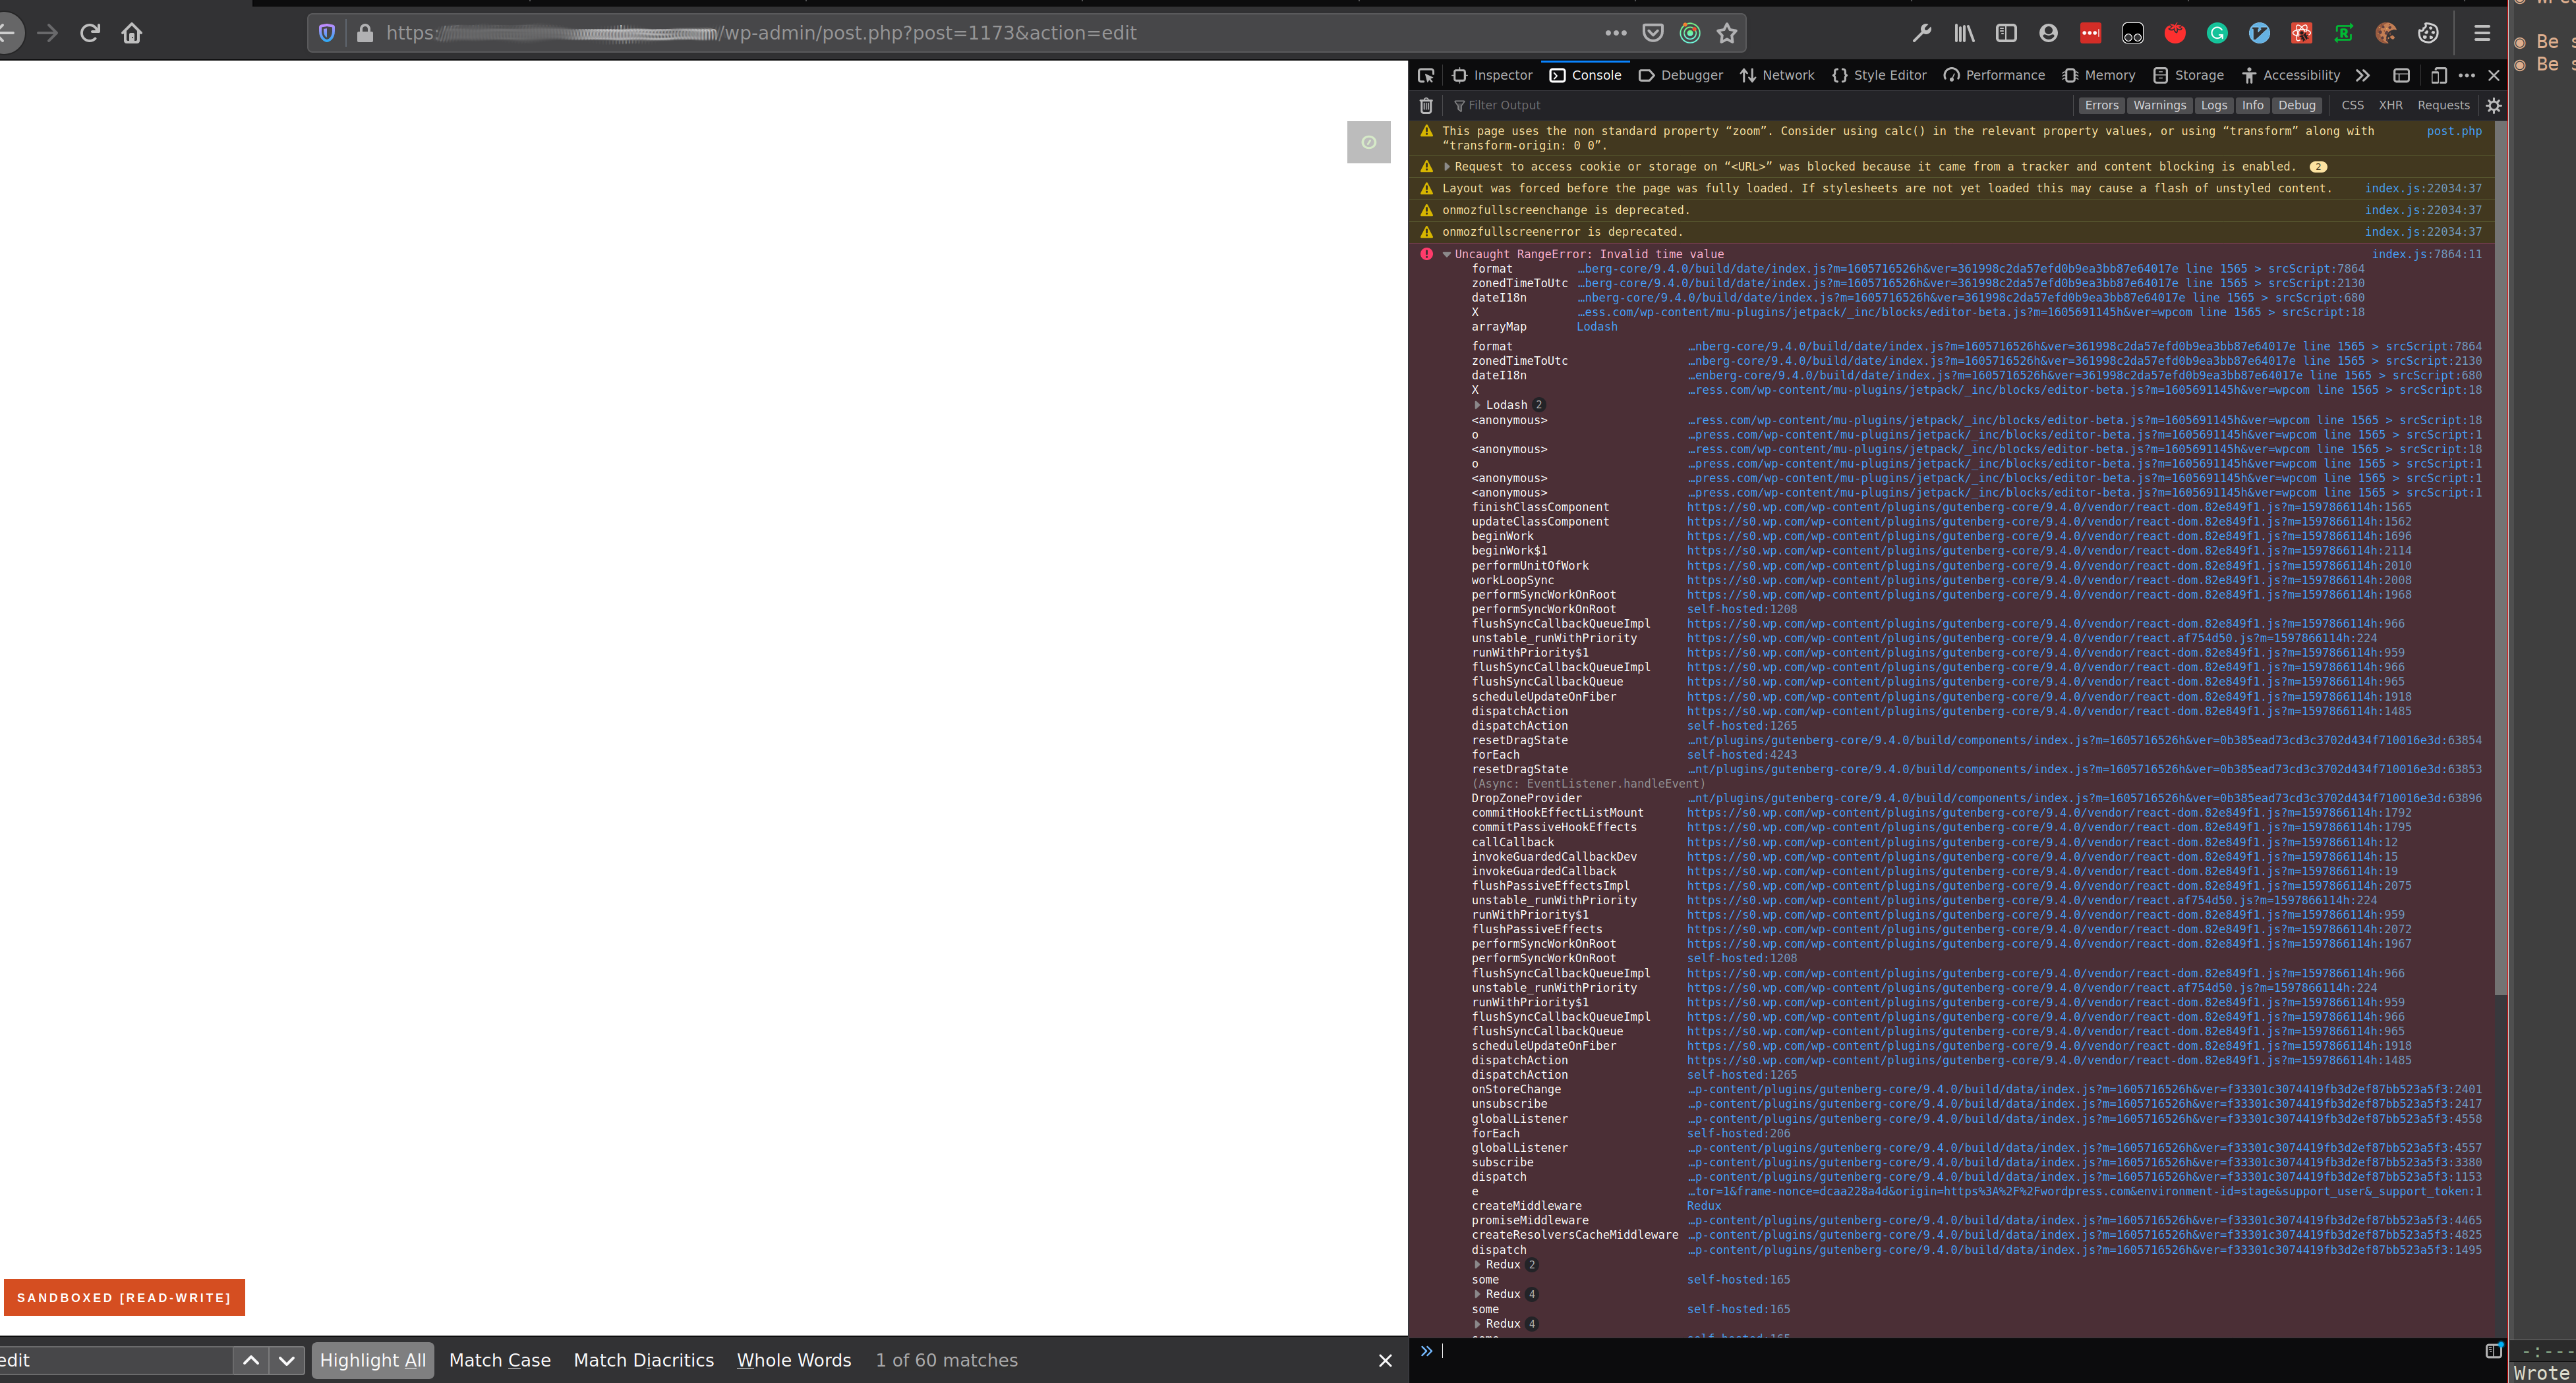
Task: Collapse the Uncaught RangeError stack trace
Action: (x=1446, y=254)
